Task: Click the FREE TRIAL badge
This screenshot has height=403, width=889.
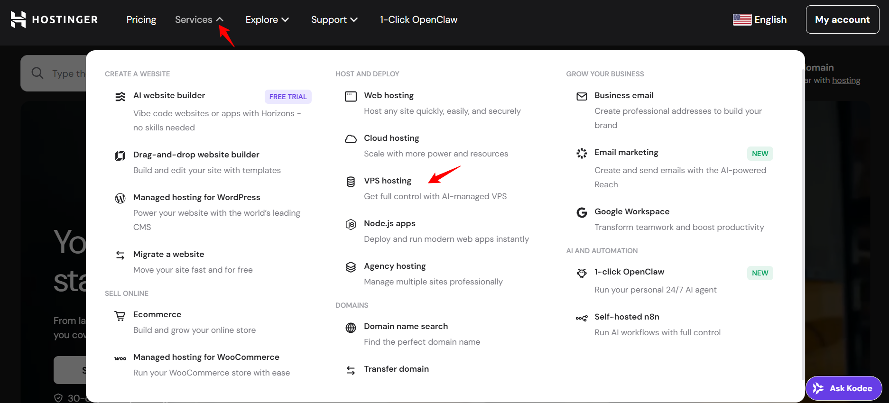Action: click(x=288, y=97)
